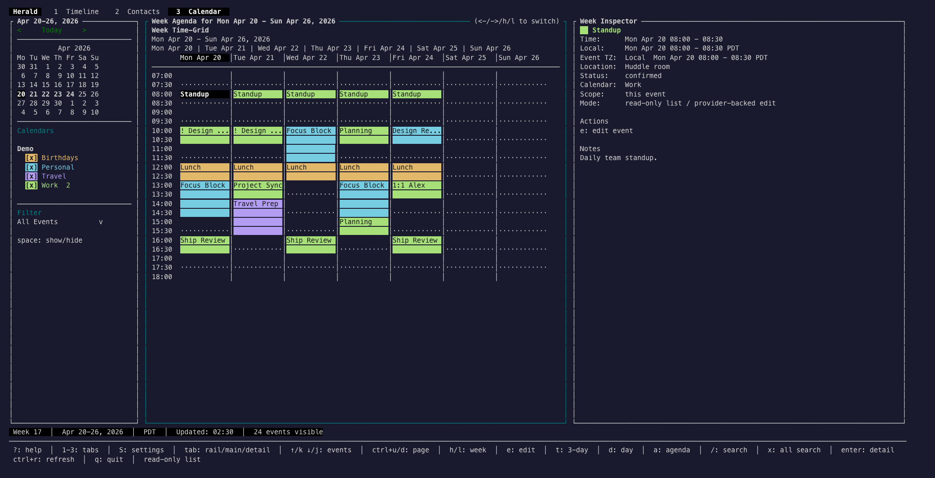Click 'x: all search' in the footer
The image size is (935, 478).
click(794, 450)
